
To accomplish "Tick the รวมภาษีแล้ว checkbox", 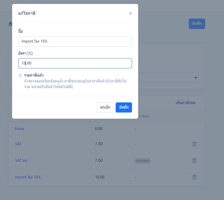I will [20, 75].
